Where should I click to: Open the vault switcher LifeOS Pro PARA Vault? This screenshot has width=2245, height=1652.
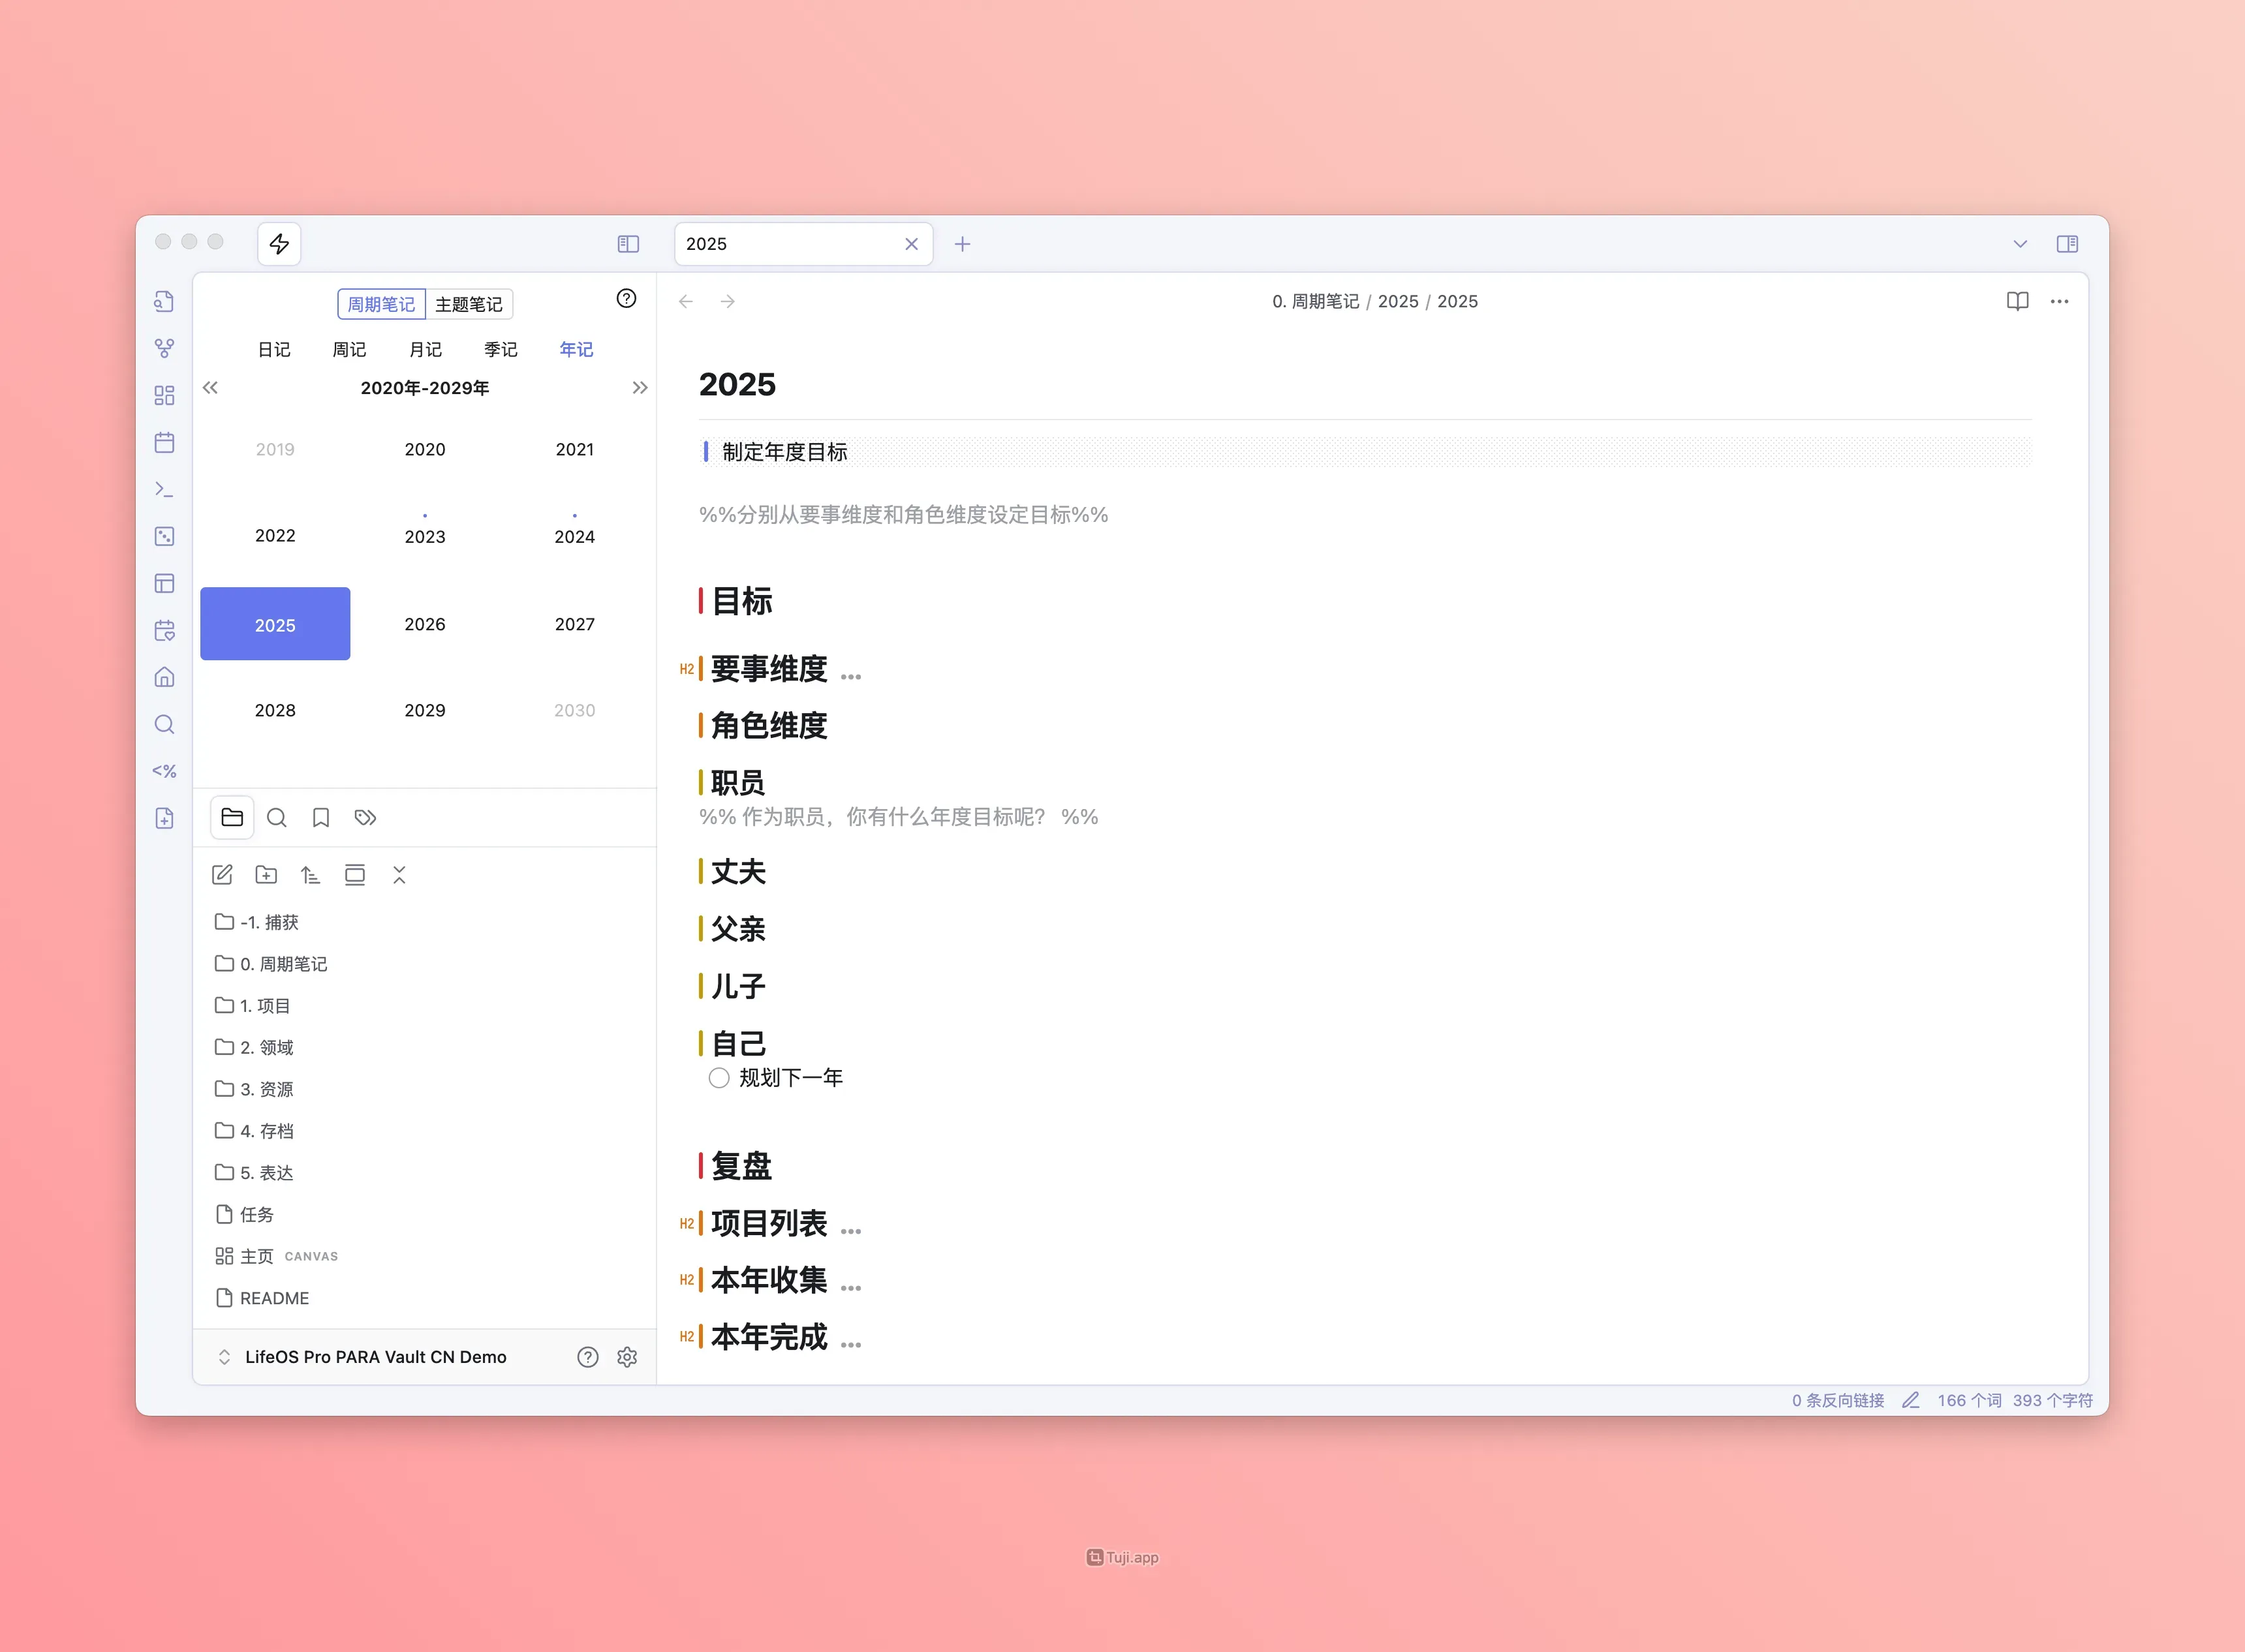[375, 1357]
